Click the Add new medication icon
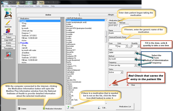173x111 pixels. [68, 107]
